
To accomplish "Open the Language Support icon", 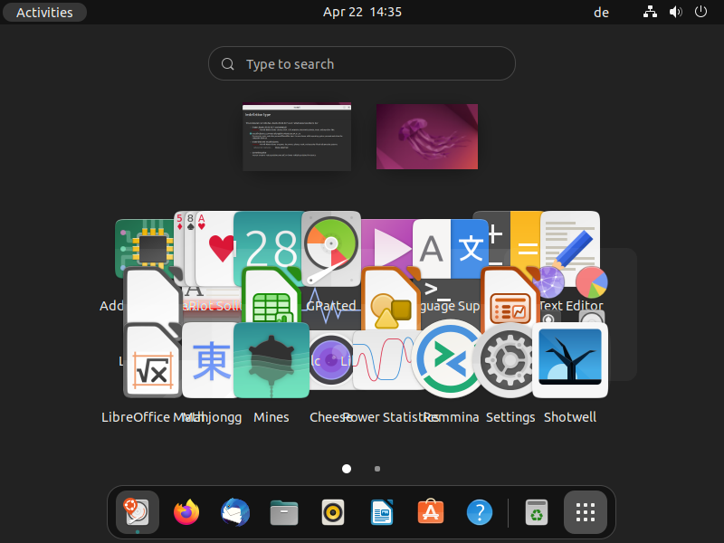I will coord(450,248).
